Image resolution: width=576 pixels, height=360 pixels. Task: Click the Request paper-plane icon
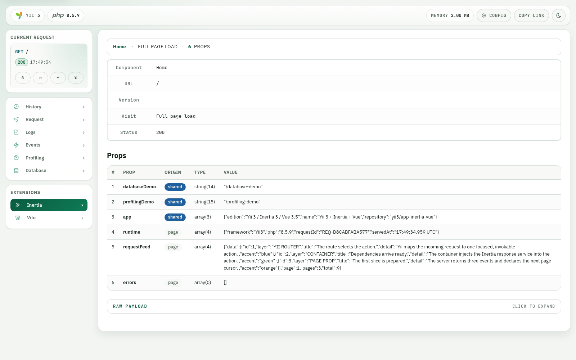click(x=16, y=120)
